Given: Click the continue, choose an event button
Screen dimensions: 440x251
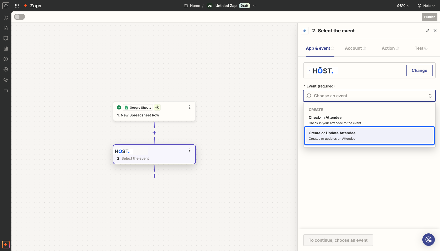Looking at the screenshot, I should pyautogui.click(x=338, y=240).
